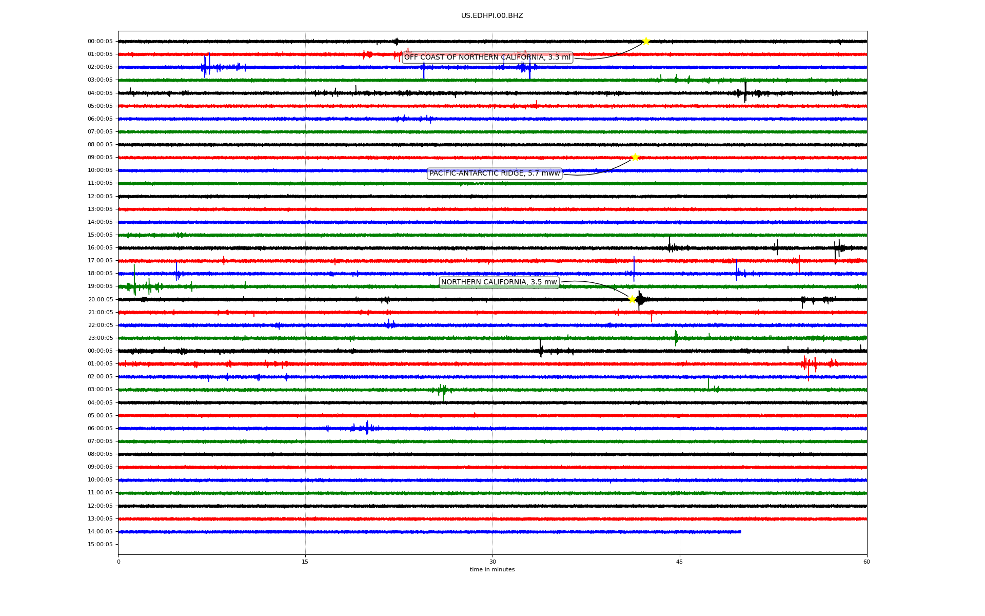Click the first 20:00:05 row label

pyautogui.click(x=100, y=299)
